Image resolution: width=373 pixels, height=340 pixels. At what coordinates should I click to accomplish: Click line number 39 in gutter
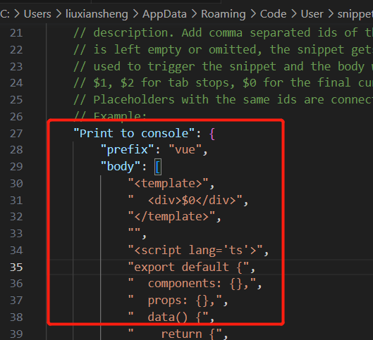point(16,334)
